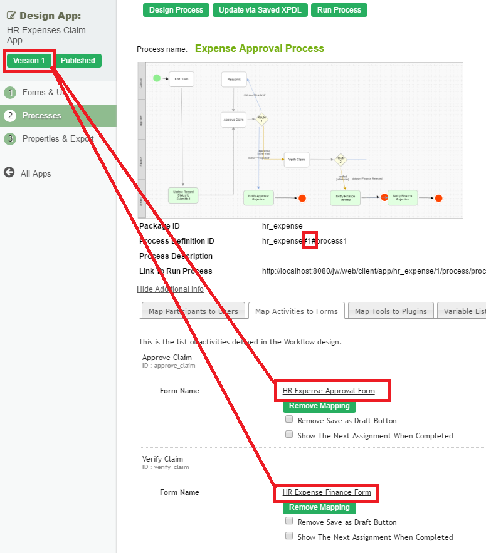Enable Remove Save as Draft for Approve Claim

289,420
